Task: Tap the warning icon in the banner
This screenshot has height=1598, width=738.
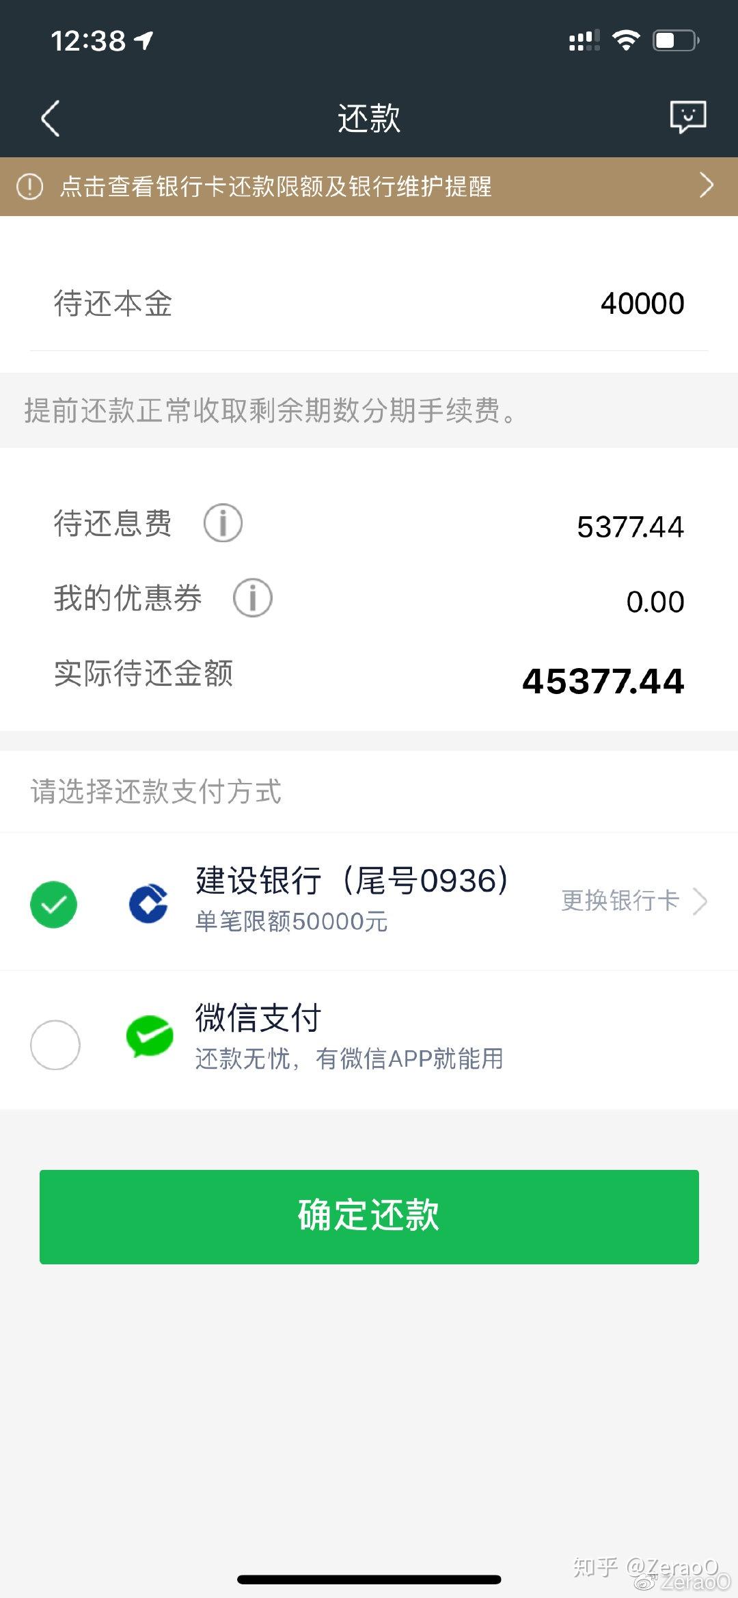Action: 29,186
